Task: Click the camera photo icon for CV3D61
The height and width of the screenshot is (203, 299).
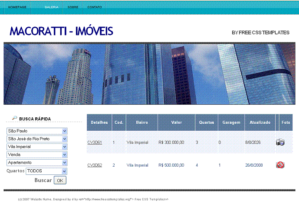Action: point(280,142)
